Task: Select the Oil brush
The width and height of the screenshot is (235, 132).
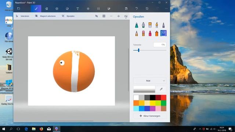Action: tap(150, 25)
